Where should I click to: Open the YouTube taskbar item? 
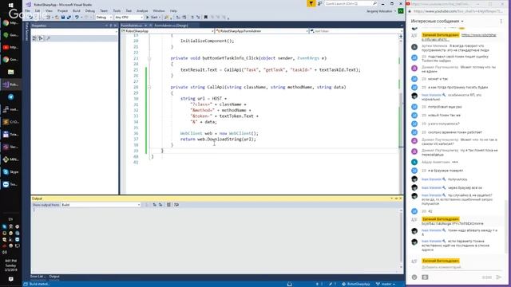click(x=10, y=47)
